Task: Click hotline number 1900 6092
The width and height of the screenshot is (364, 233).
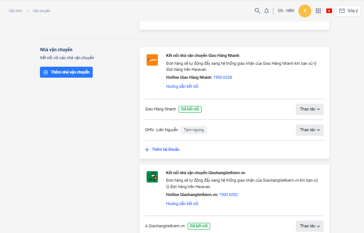Action: coord(228,195)
